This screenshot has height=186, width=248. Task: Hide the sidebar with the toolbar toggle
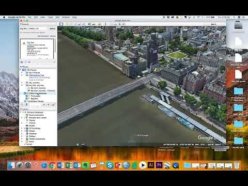coord(61,24)
